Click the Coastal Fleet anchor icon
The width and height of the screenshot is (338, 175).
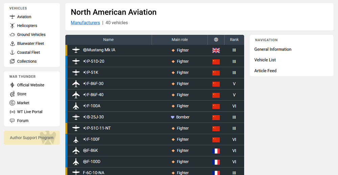tap(12, 53)
